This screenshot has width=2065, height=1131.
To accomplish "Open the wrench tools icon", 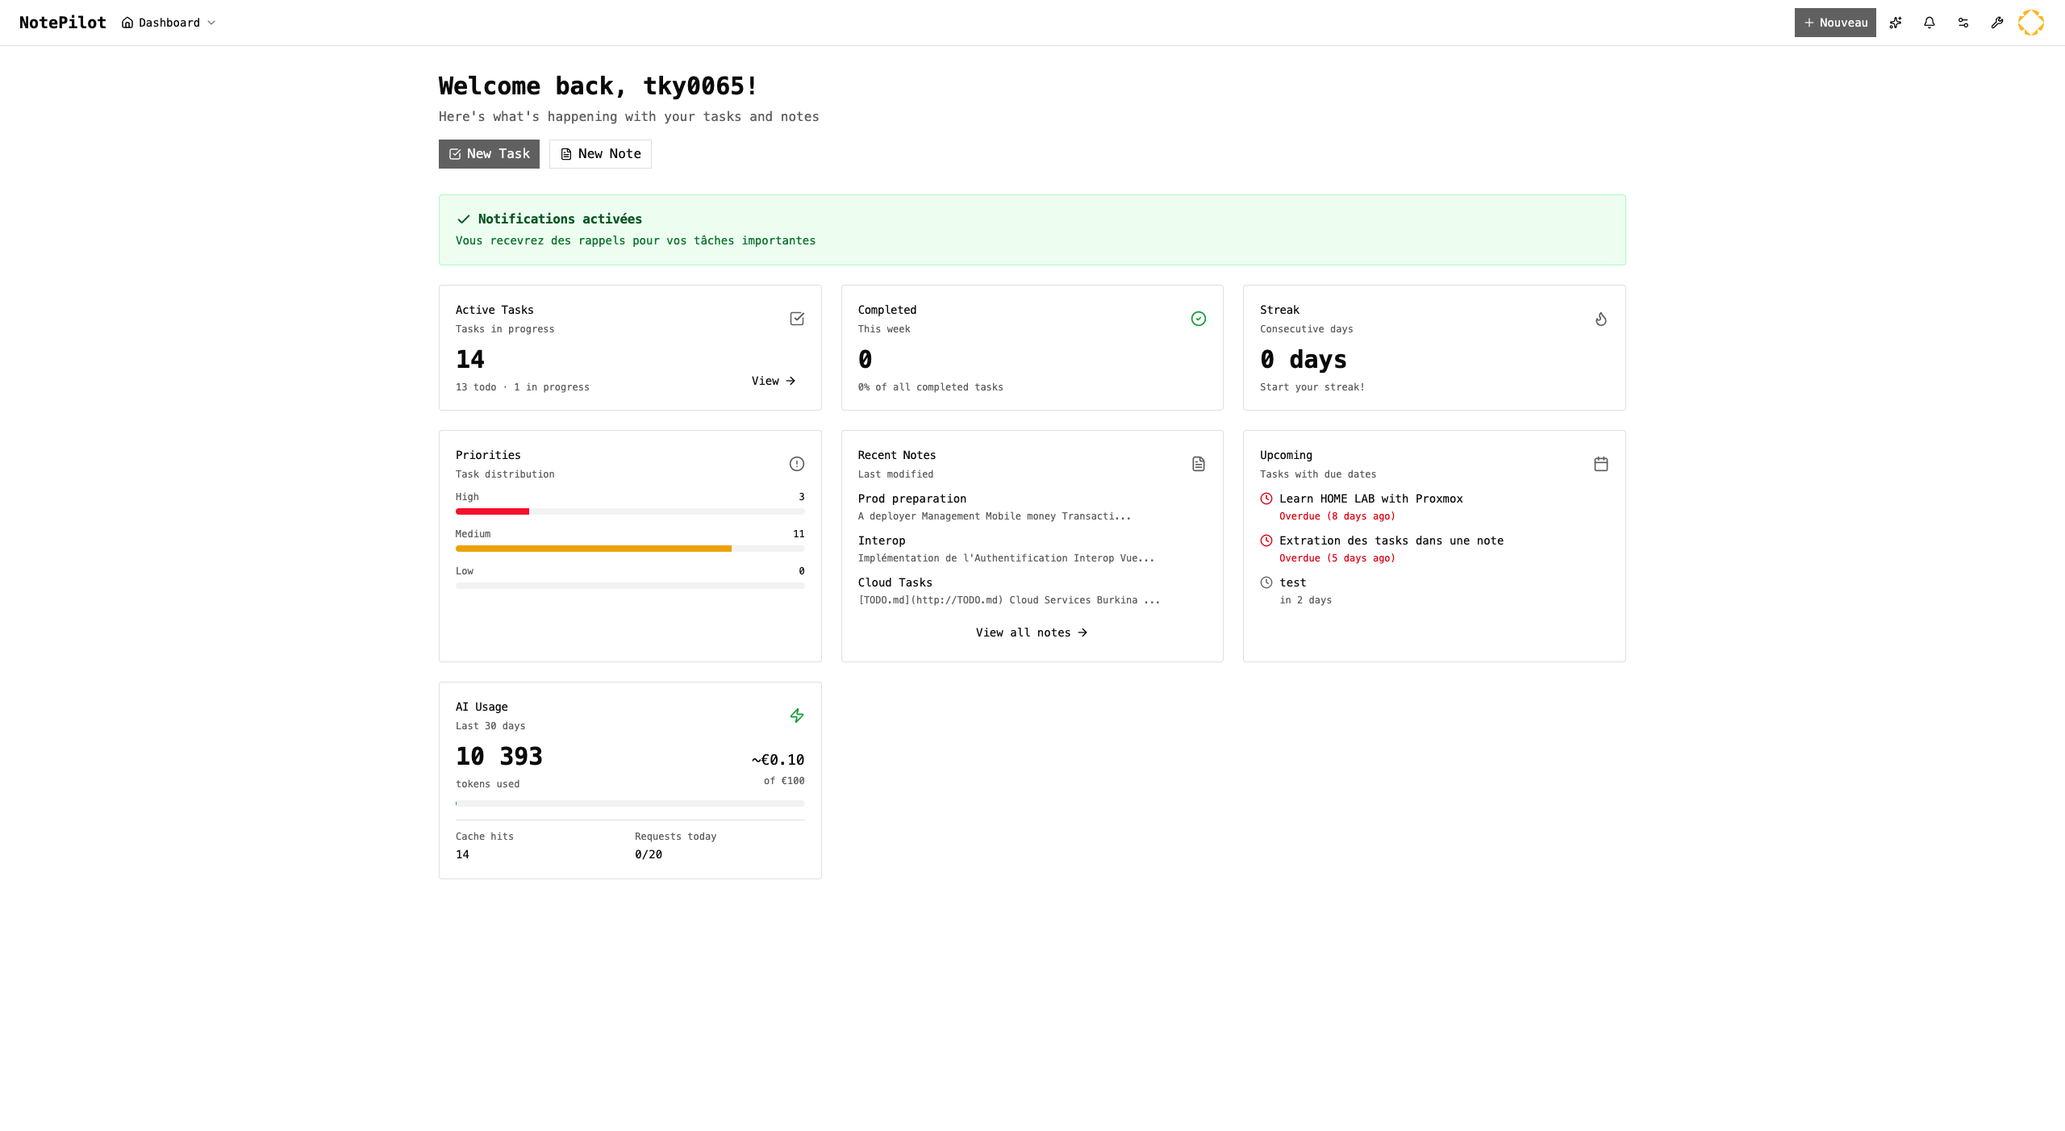I will 1997,23.
